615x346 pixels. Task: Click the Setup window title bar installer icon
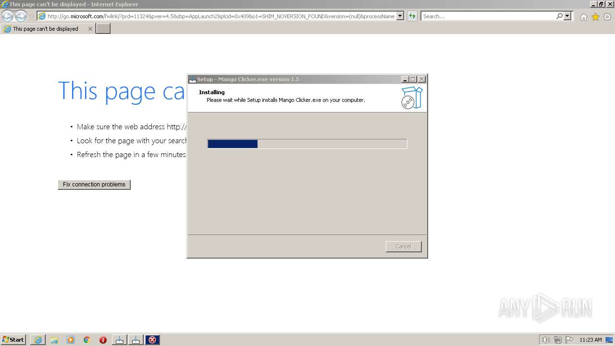[193, 79]
